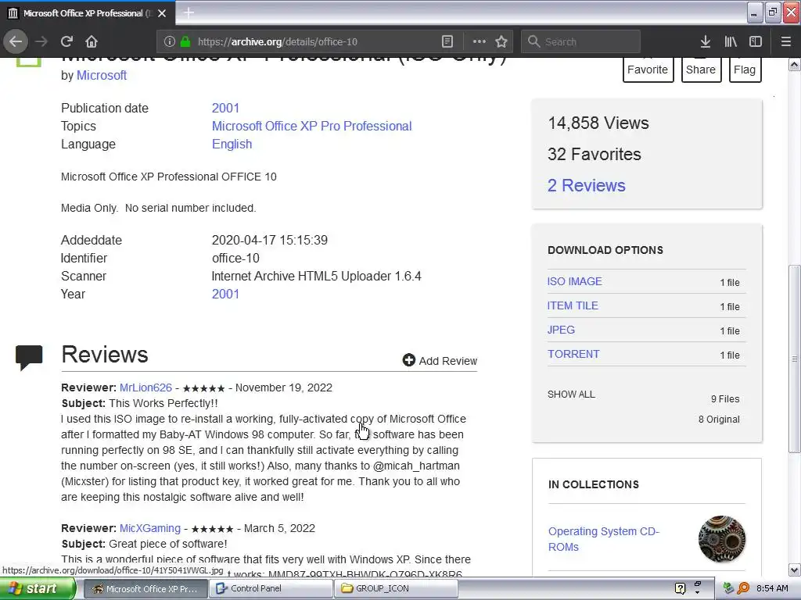Open the Microsoft author link

click(x=102, y=75)
